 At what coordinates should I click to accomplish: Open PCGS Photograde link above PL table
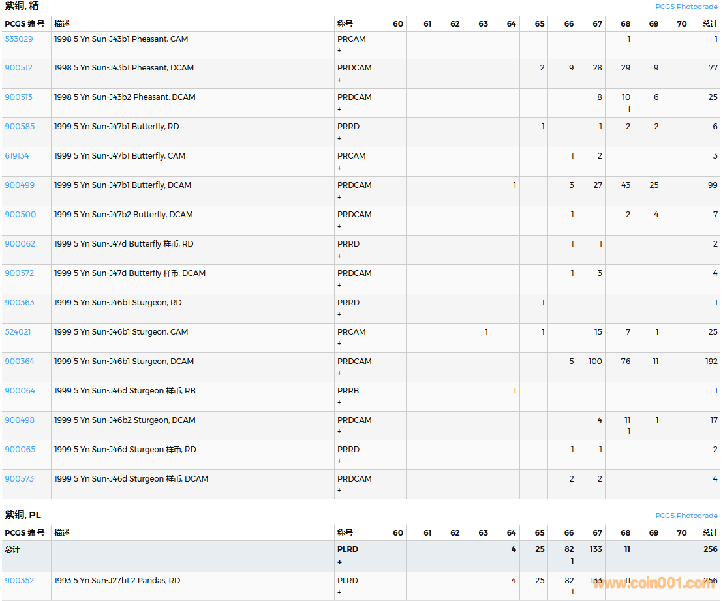coord(686,516)
